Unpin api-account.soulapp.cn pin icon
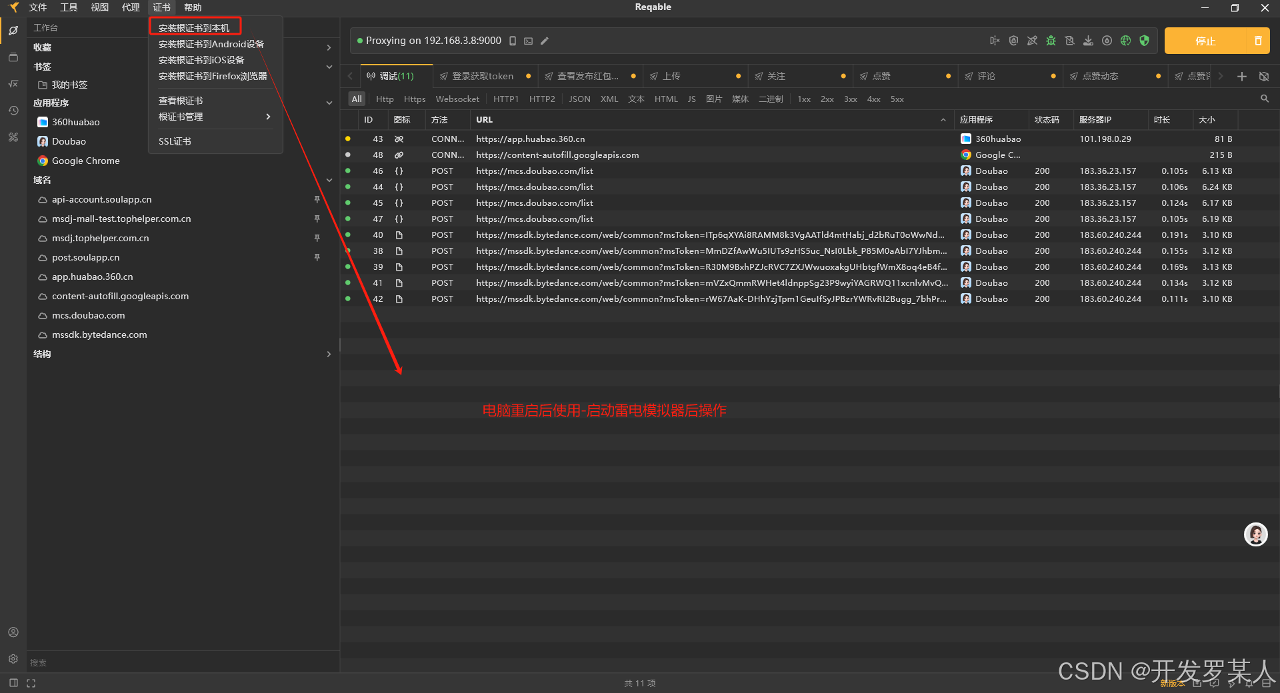 click(x=317, y=199)
